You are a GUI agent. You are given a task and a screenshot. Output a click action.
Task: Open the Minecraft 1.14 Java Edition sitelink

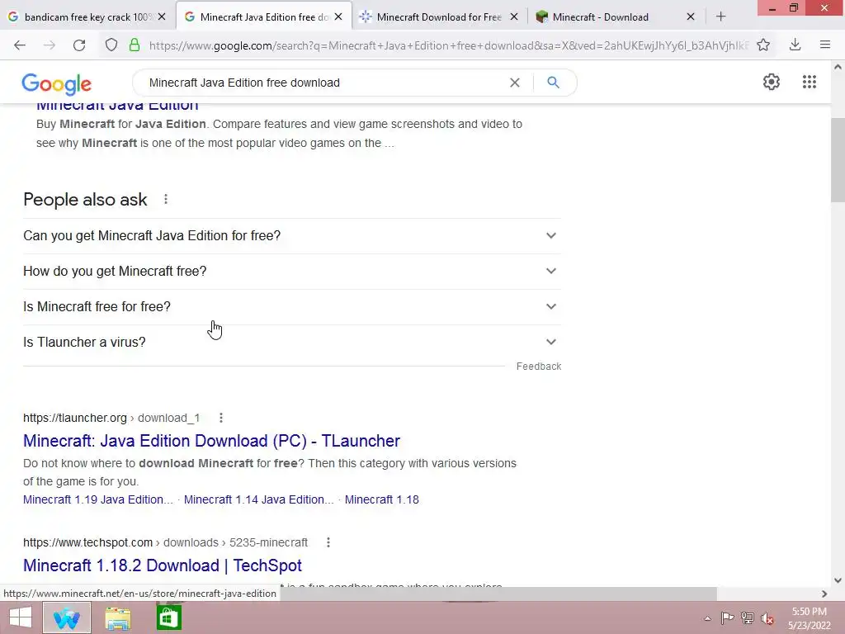point(258,499)
